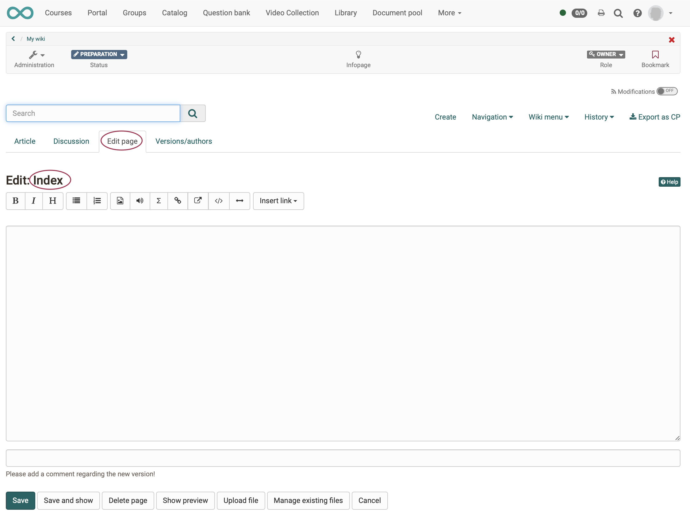
Task: Click the Italic formatting icon
Action: pos(34,201)
